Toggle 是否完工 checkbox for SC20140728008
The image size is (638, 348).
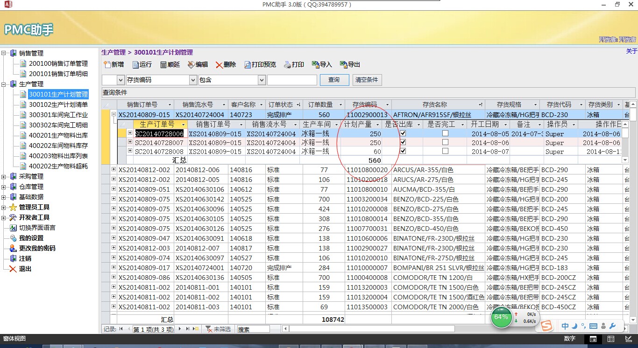tap(445, 151)
